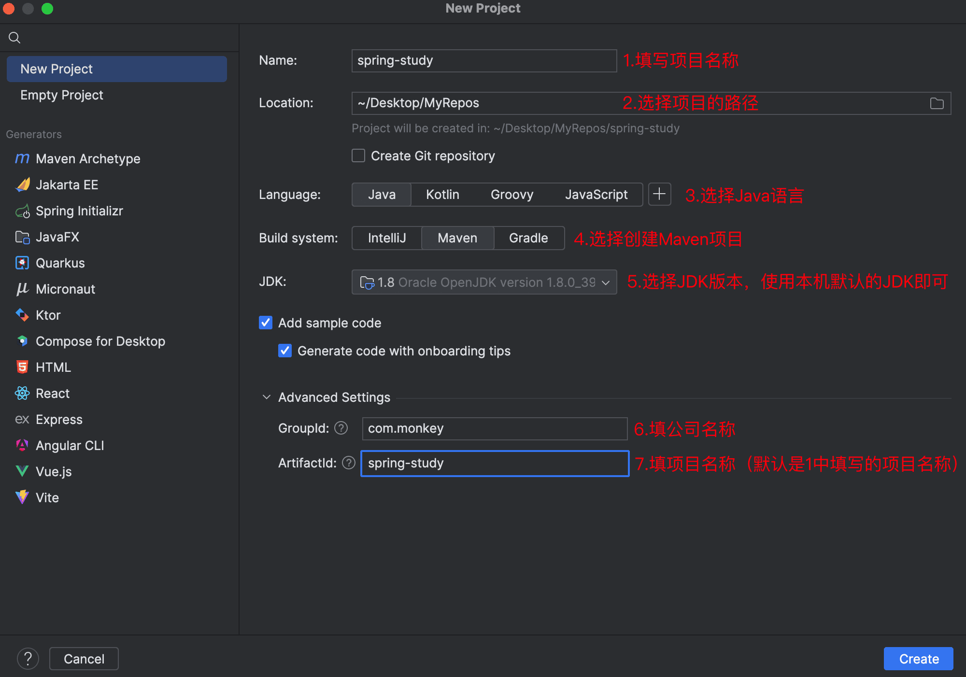This screenshot has height=677, width=966.
Task: Uncheck Generate code with onboarding tips
Action: [x=285, y=351]
